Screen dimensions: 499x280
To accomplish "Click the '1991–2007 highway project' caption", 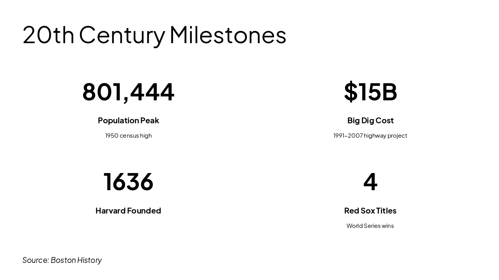I will [370, 136].
